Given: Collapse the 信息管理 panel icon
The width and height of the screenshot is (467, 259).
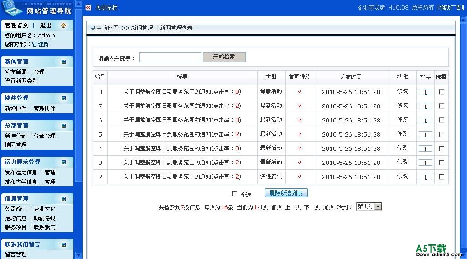Looking at the screenshot, I should click(x=64, y=199).
